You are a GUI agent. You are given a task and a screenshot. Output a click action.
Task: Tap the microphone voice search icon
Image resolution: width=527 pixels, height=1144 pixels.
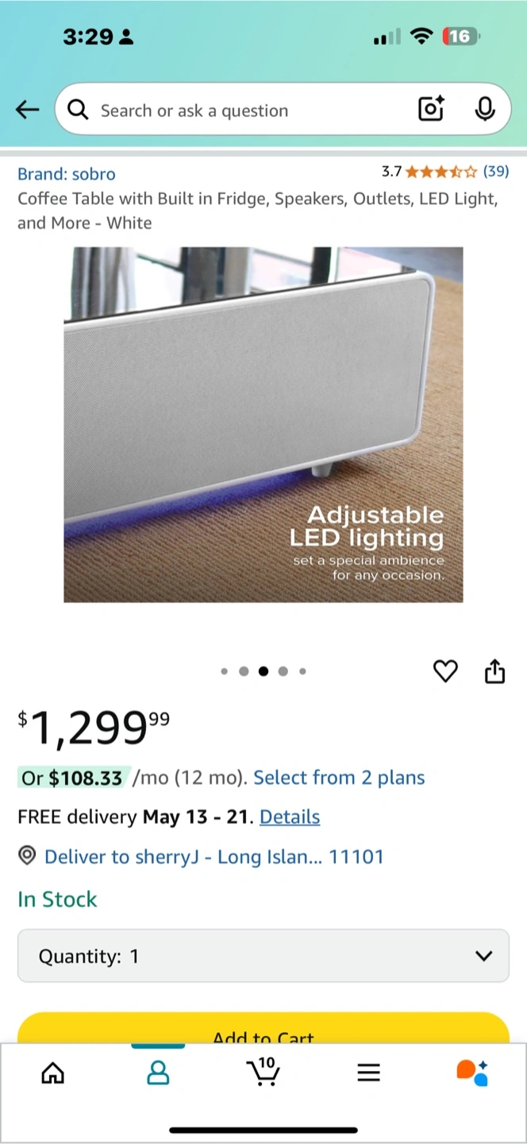(485, 110)
